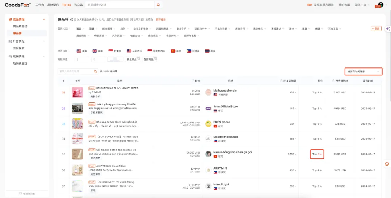This screenshot has width=391, height=198.
Task: Open the 新手指引 beginner guide link
Action: tap(161, 19)
